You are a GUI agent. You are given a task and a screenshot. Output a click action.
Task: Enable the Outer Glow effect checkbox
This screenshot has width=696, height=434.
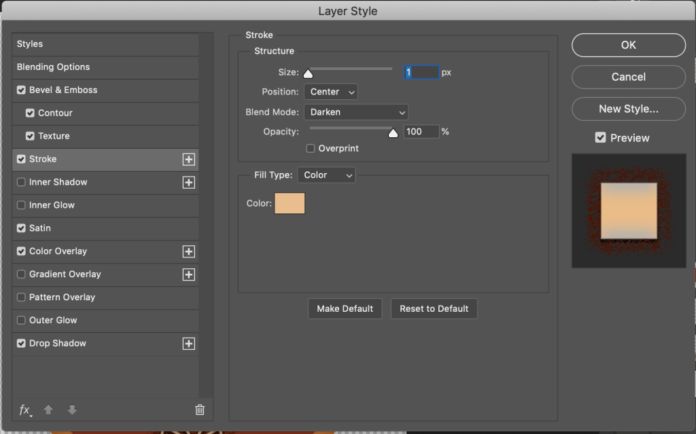(x=21, y=321)
